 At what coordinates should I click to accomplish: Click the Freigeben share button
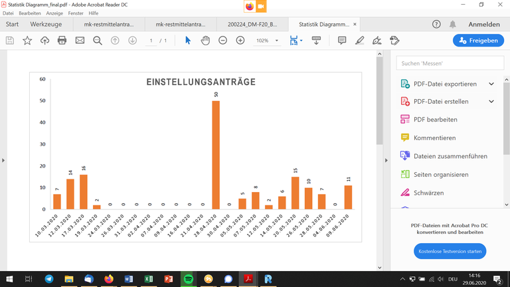point(479,41)
